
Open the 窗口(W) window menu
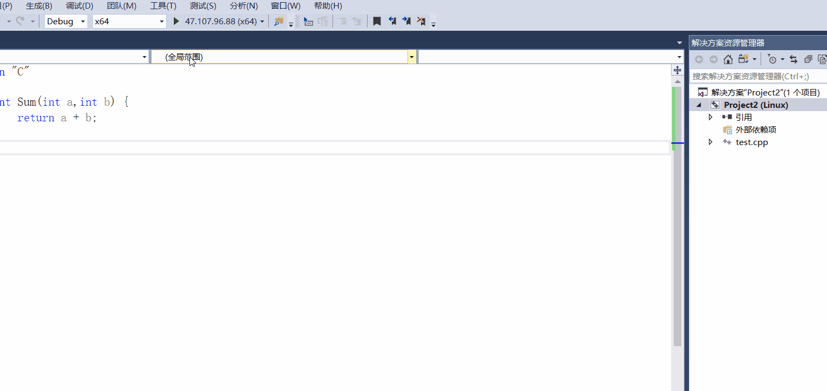[x=286, y=6]
